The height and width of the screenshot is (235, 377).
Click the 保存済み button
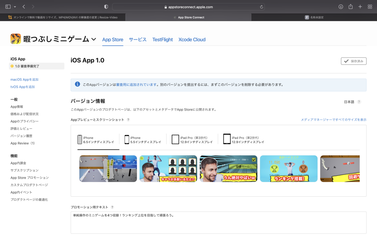(x=353, y=61)
